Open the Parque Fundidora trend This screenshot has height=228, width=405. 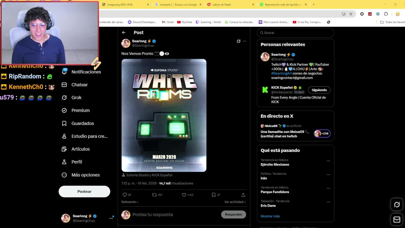(275, 192)
